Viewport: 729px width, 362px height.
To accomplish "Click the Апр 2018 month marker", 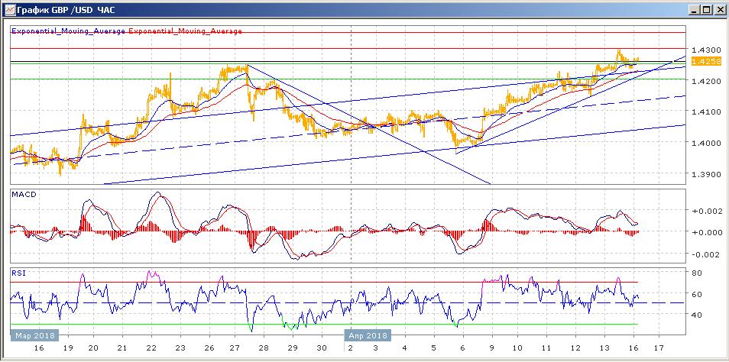I will [368, 335].
